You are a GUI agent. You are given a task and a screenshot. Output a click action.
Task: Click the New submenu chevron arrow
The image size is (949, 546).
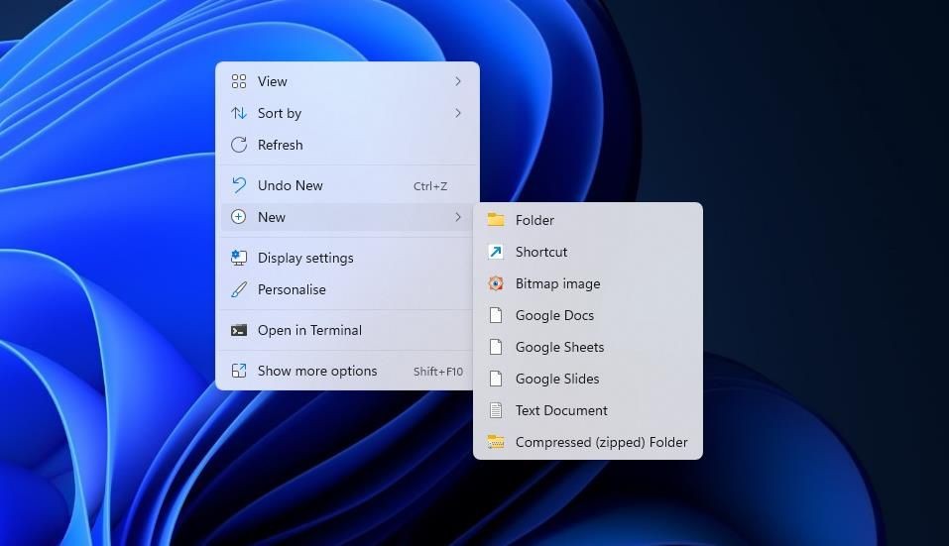pyautogui.click(x=458, y=217)
